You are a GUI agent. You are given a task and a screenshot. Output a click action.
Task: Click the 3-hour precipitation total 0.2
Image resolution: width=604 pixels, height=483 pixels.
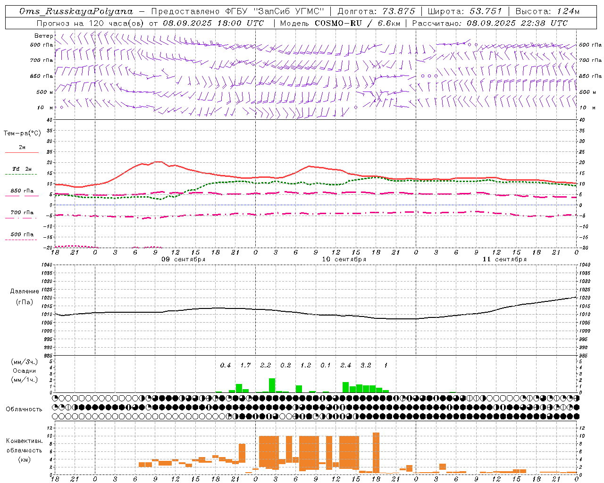pos(285,366)
